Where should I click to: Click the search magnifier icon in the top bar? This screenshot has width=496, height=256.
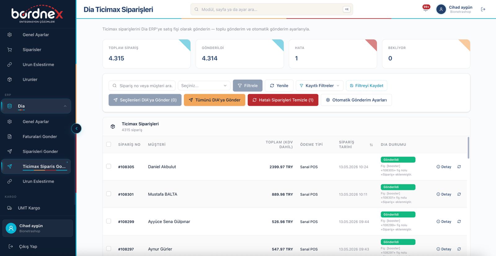coord(196,9)
